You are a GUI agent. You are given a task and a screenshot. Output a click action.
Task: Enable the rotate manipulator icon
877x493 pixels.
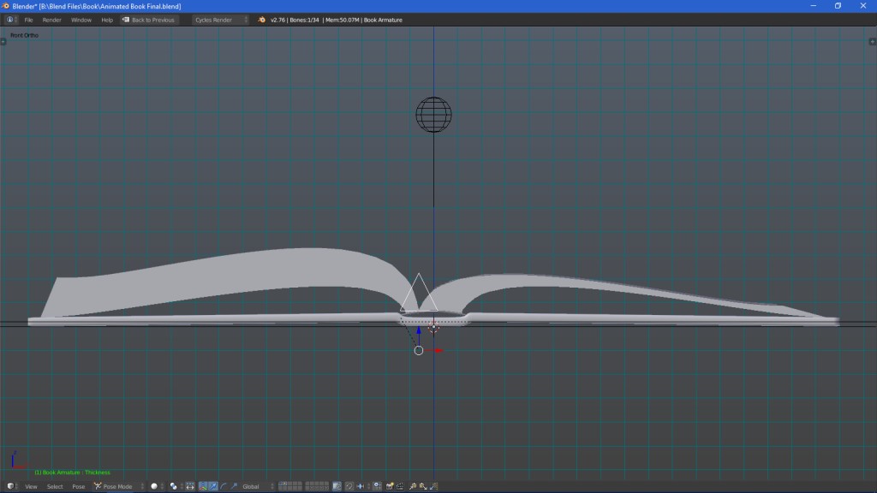point(223,486)
